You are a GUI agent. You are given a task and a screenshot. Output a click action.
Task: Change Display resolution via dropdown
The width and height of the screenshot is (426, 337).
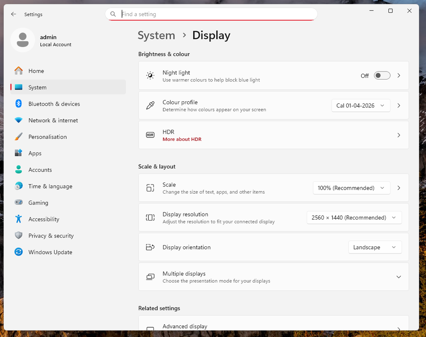point(354,217)
